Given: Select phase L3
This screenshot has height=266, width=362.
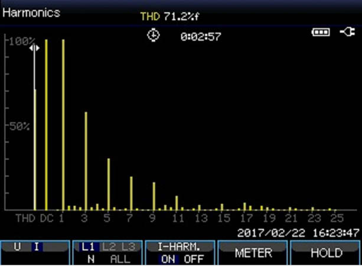Looking at the screenshot, I should tap(128, 248).
